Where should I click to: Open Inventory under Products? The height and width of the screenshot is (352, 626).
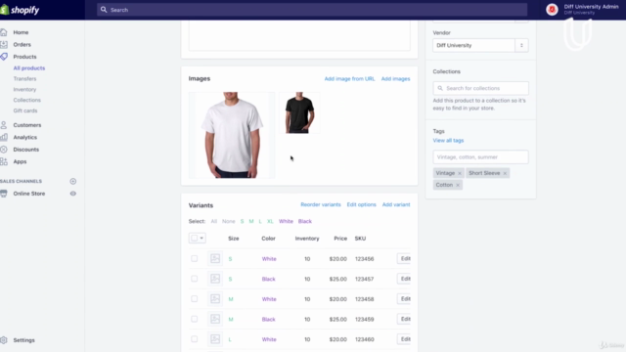[24, 89]
